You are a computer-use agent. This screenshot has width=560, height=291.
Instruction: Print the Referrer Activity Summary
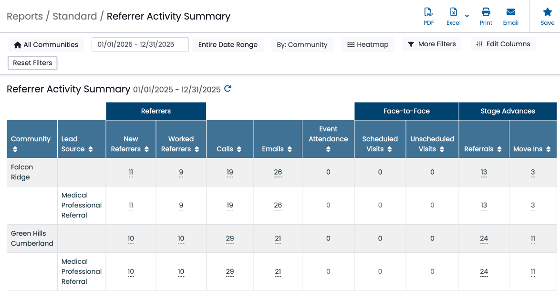[x=486, y=16]
